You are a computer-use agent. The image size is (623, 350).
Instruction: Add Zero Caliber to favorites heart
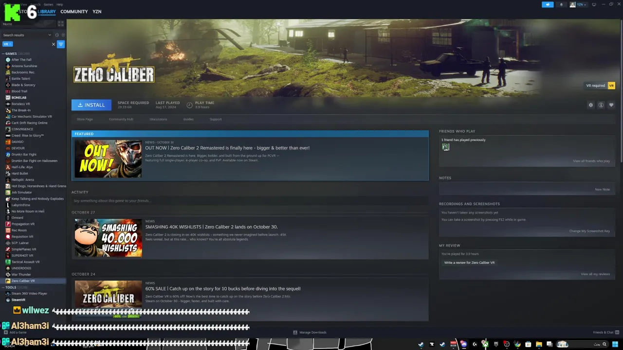coord(611,105)
